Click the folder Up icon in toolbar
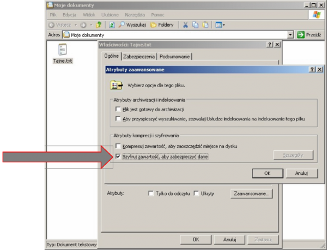This screenshot has width=327, height=250. click(x=99, y=25)
